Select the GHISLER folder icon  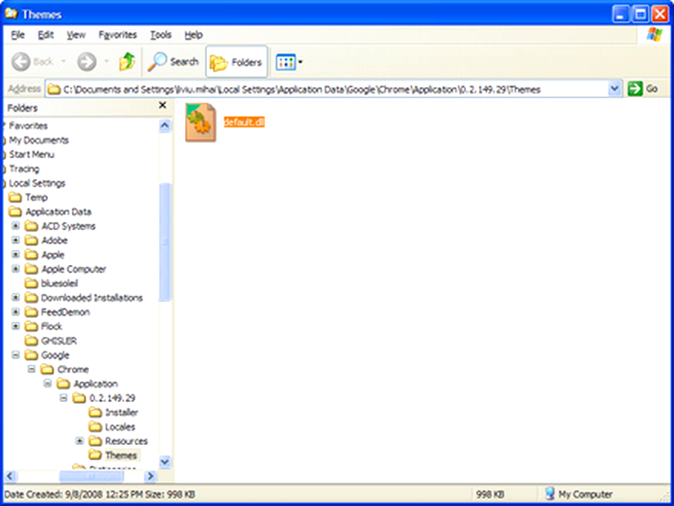pos(31,341)
